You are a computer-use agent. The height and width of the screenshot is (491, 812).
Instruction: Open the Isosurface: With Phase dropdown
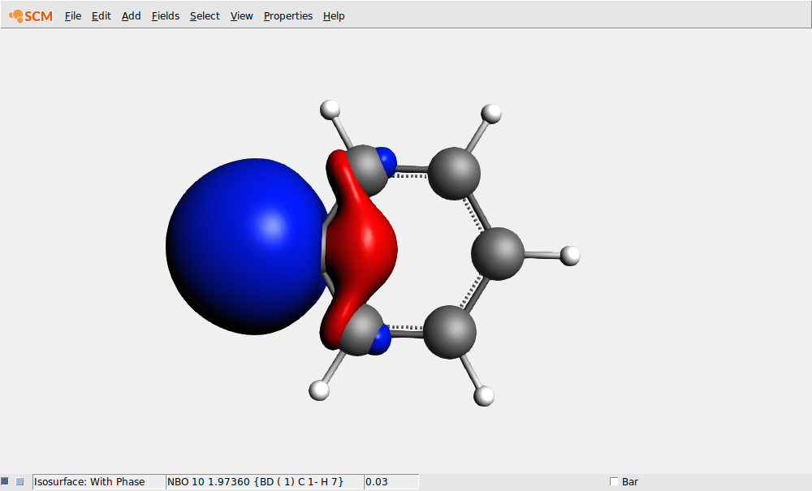click(97, 481)
